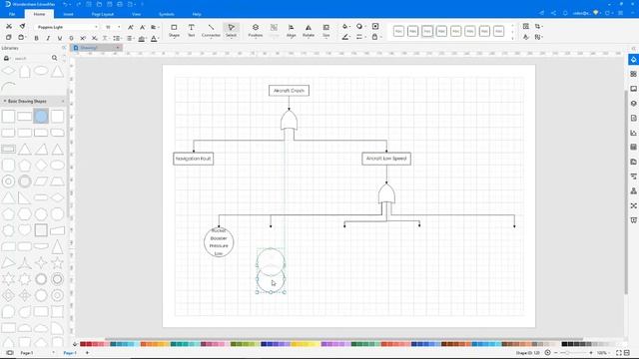639x359 pixels.
Task: Activate the Select pointer tool
Action: tap(231, 31)
